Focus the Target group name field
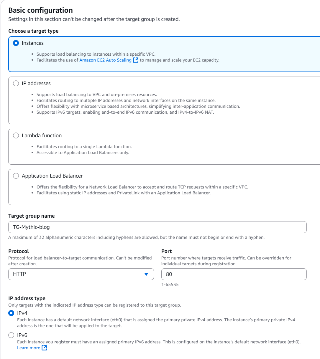The image size is (320, 359). [x=157, y=227]
